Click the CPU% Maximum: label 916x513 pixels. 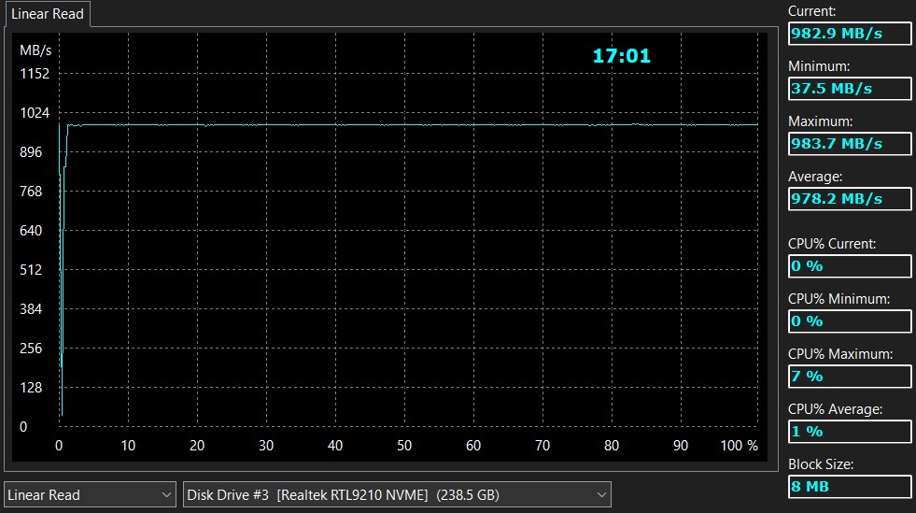click(x=840, y=354)
